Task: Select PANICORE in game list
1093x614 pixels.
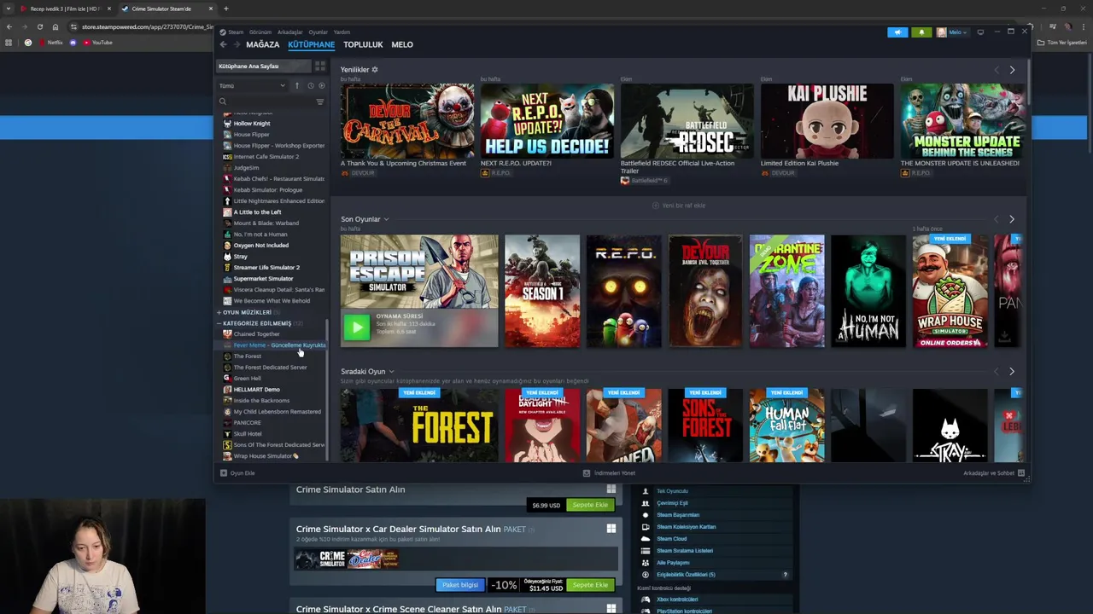Action: (x=247, y=423)
